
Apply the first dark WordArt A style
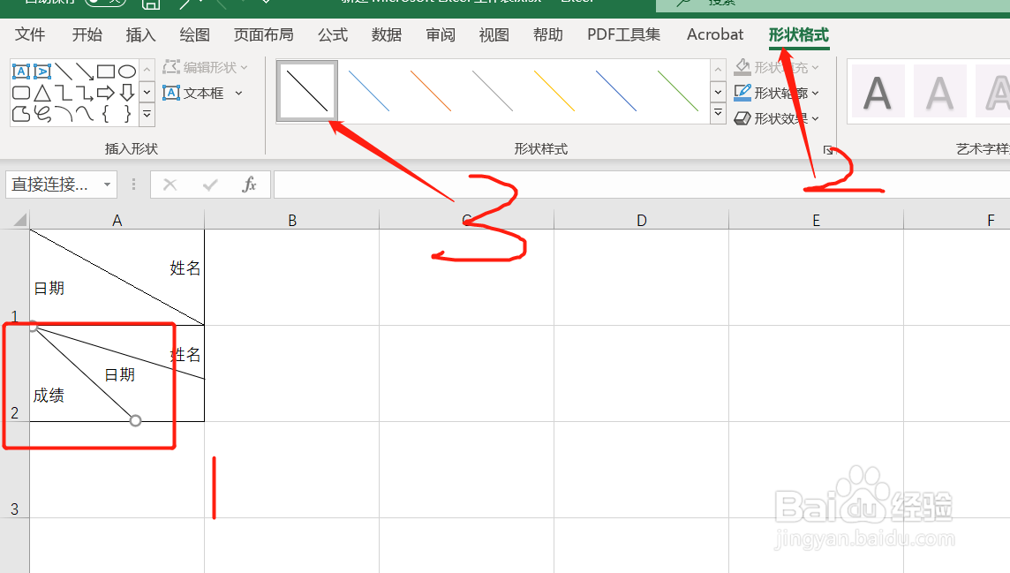tap(878, 92)
